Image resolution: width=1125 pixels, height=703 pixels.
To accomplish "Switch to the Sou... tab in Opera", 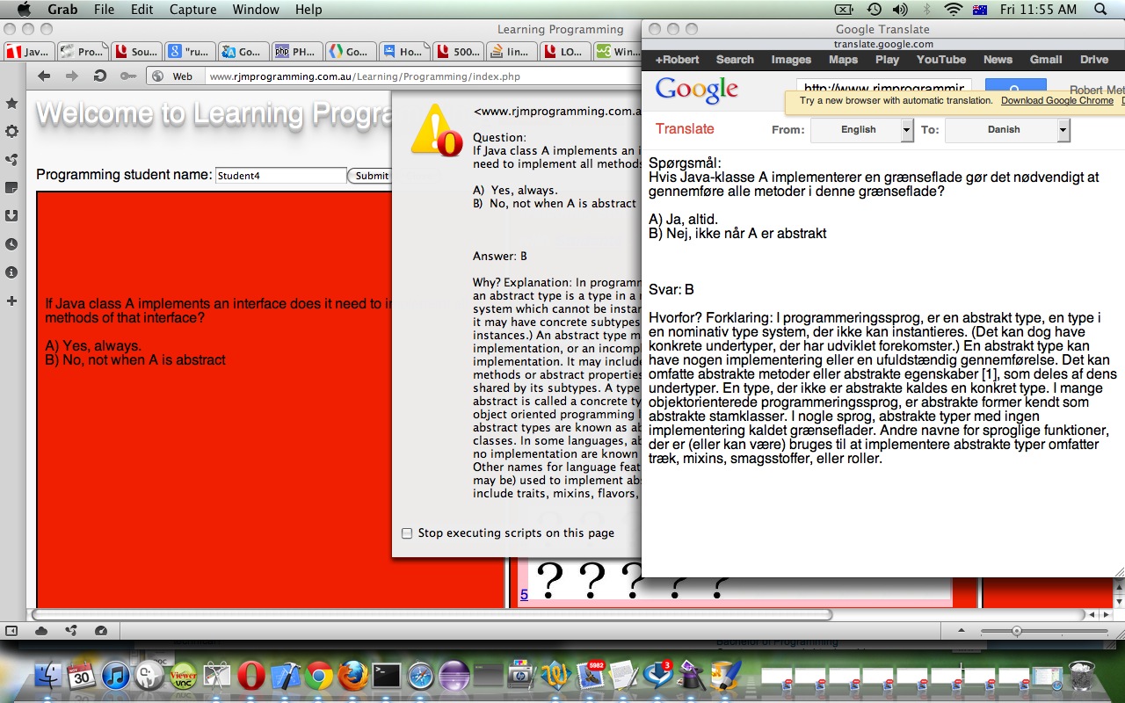I will pos(135,52).
